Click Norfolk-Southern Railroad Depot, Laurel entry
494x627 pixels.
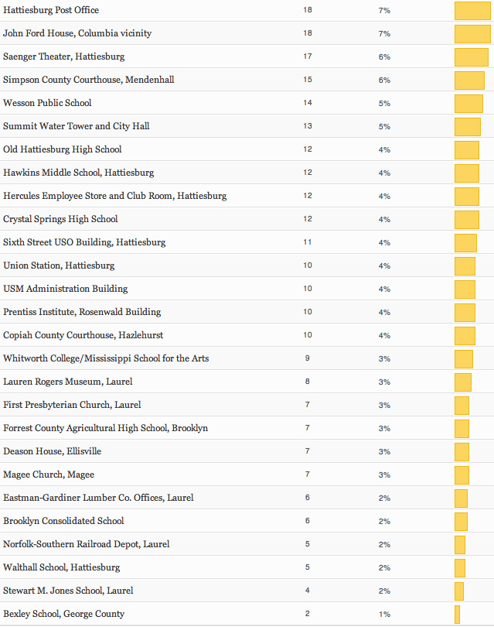(x=86, y=544)
